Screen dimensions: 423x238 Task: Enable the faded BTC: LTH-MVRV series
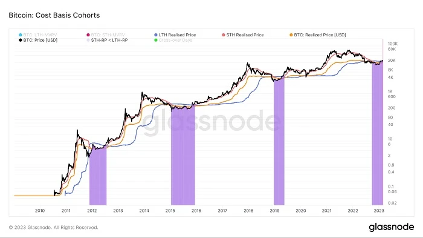click(x=37, y=35)
